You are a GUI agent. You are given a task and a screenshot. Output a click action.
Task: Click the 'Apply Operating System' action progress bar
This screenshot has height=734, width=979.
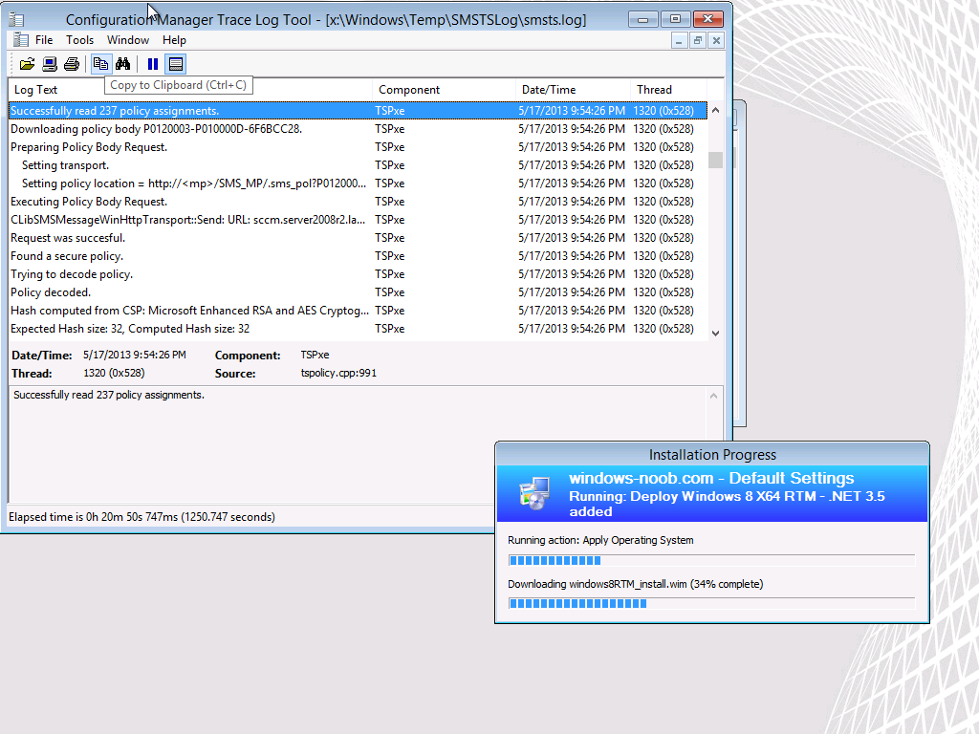[x=711, y=560]
